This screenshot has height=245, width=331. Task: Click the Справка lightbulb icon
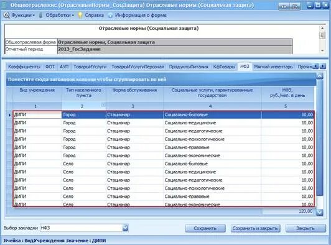tap(80, 15)
